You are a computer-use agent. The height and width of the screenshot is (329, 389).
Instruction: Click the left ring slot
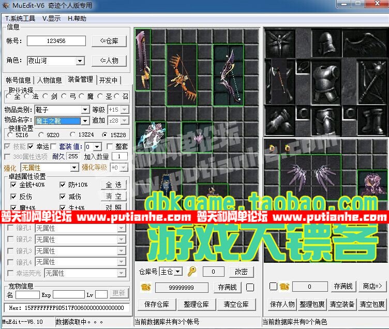[x=303, y=113]
